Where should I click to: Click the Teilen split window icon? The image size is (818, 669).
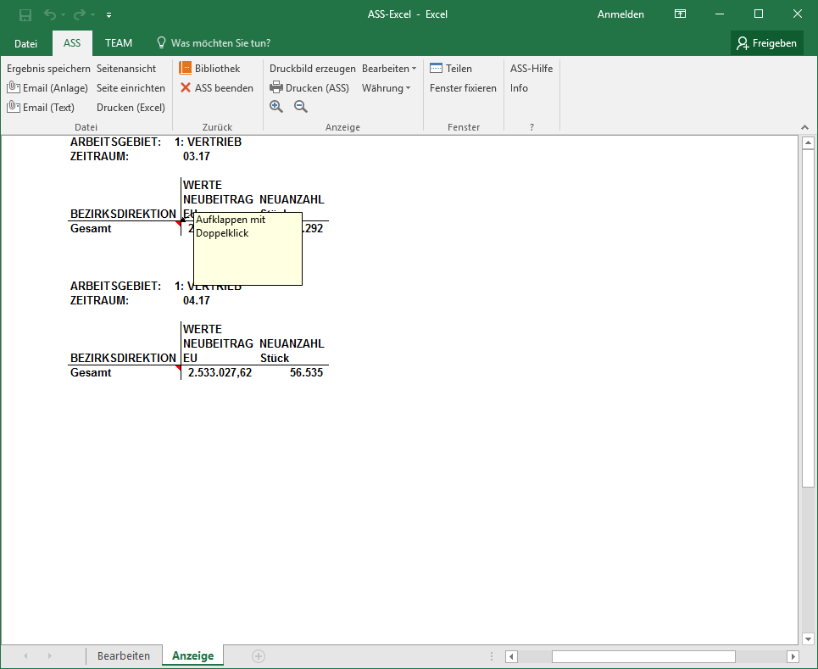pyautogui.click(x=437, y=68)
